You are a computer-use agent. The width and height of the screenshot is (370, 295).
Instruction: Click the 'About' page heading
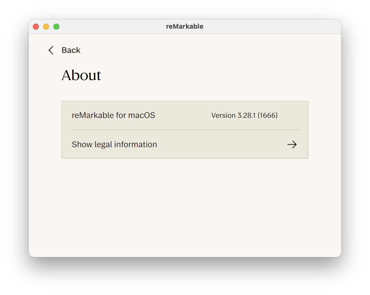(x=81, y=75)
